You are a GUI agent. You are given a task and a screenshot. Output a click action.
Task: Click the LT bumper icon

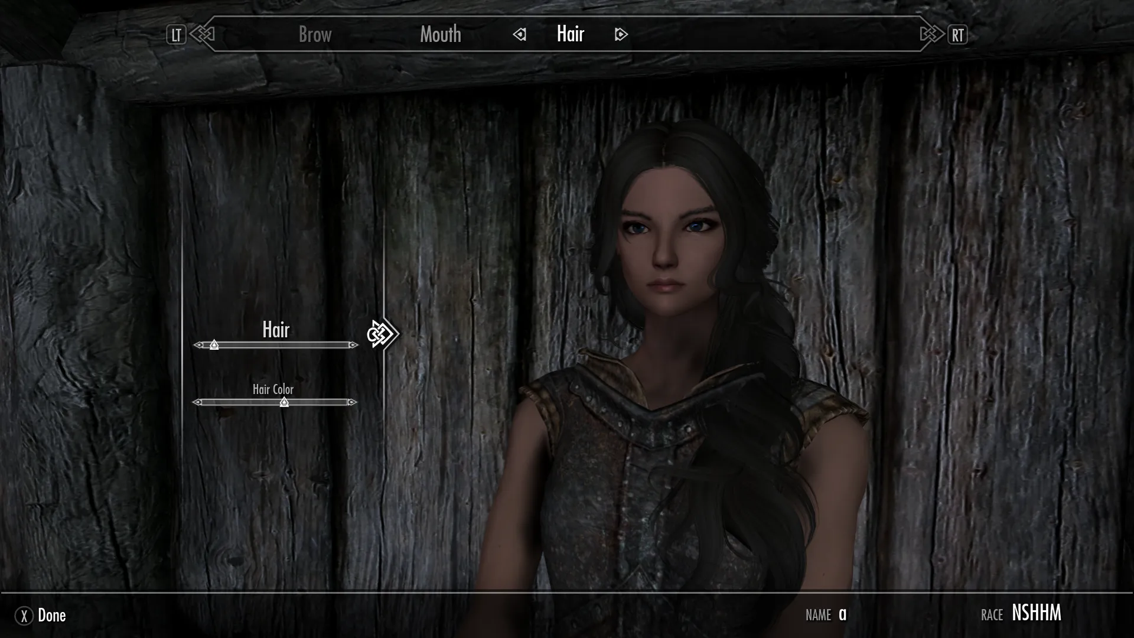[x=176, y=35]
